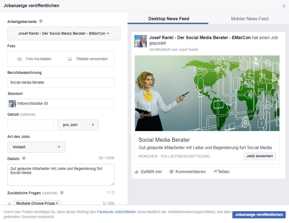Click into the Berufsbezeichnung field

[61, 82]
